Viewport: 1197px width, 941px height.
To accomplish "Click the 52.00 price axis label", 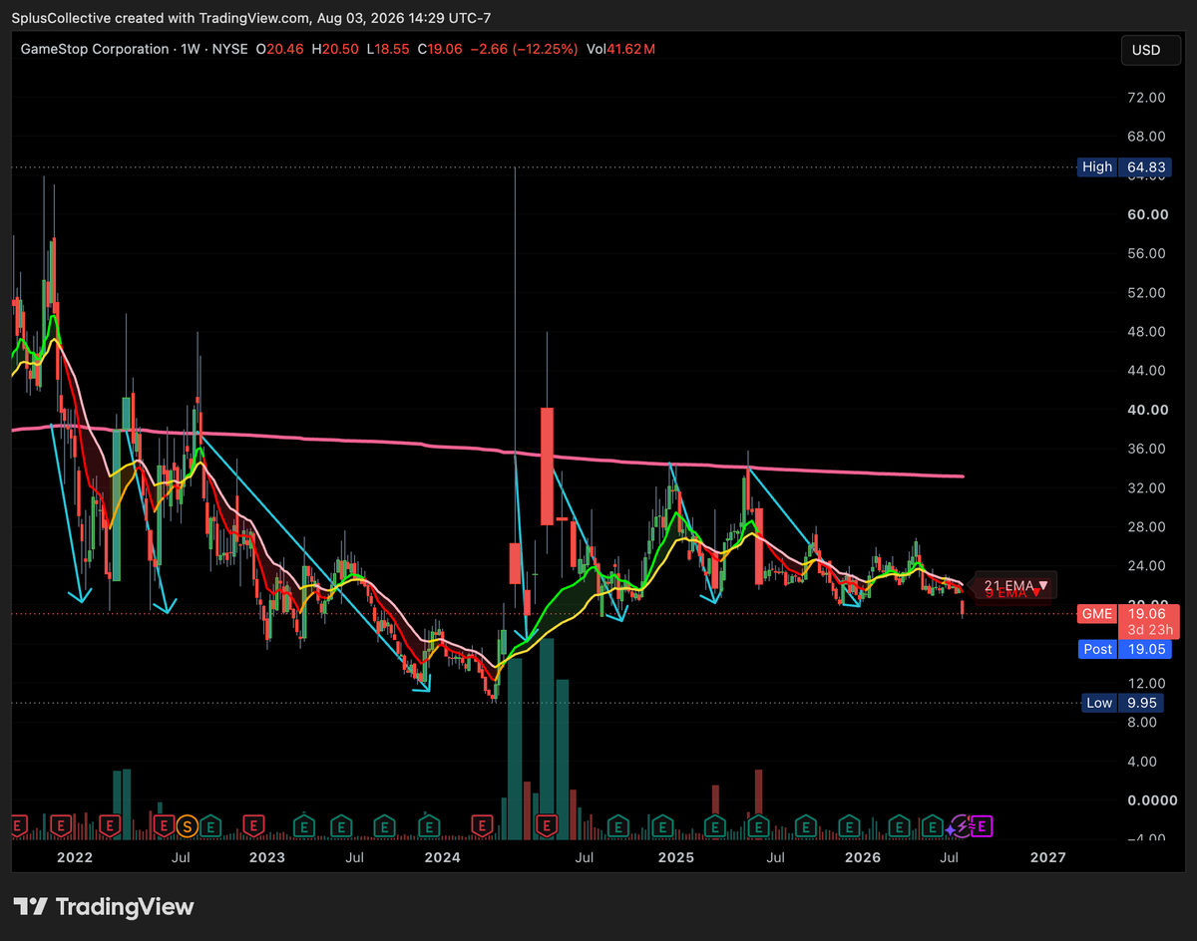I will click(1146, 293).
